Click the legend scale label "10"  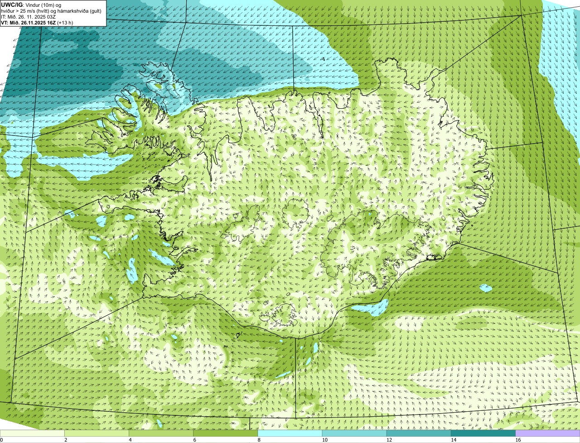click(x=324, y=440)
